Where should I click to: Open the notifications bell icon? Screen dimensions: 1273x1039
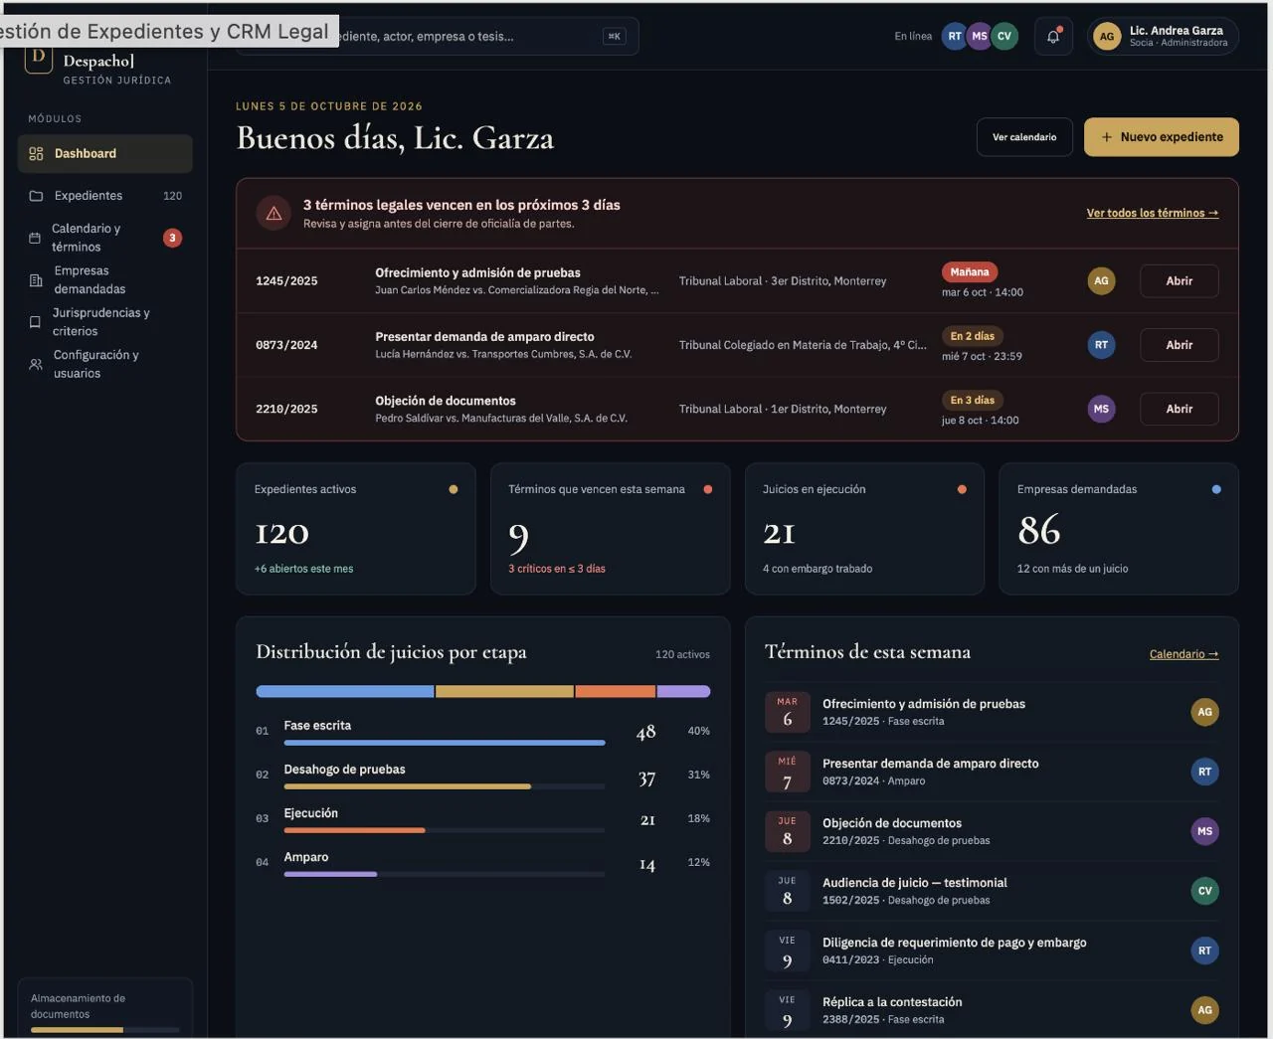(x=1053, y=37)
